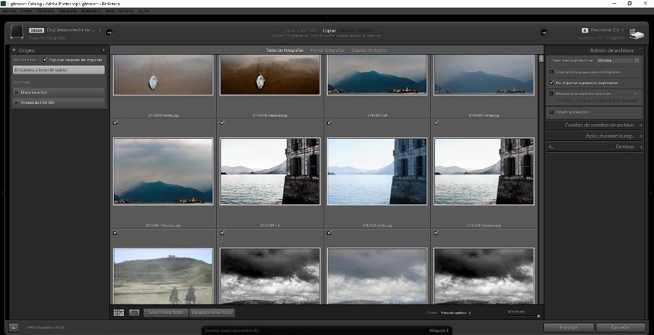Uncheck the middle grey clouds photo
Viewport: 654px width, 335px height.
pyautogui.click(x=330, y=233)
